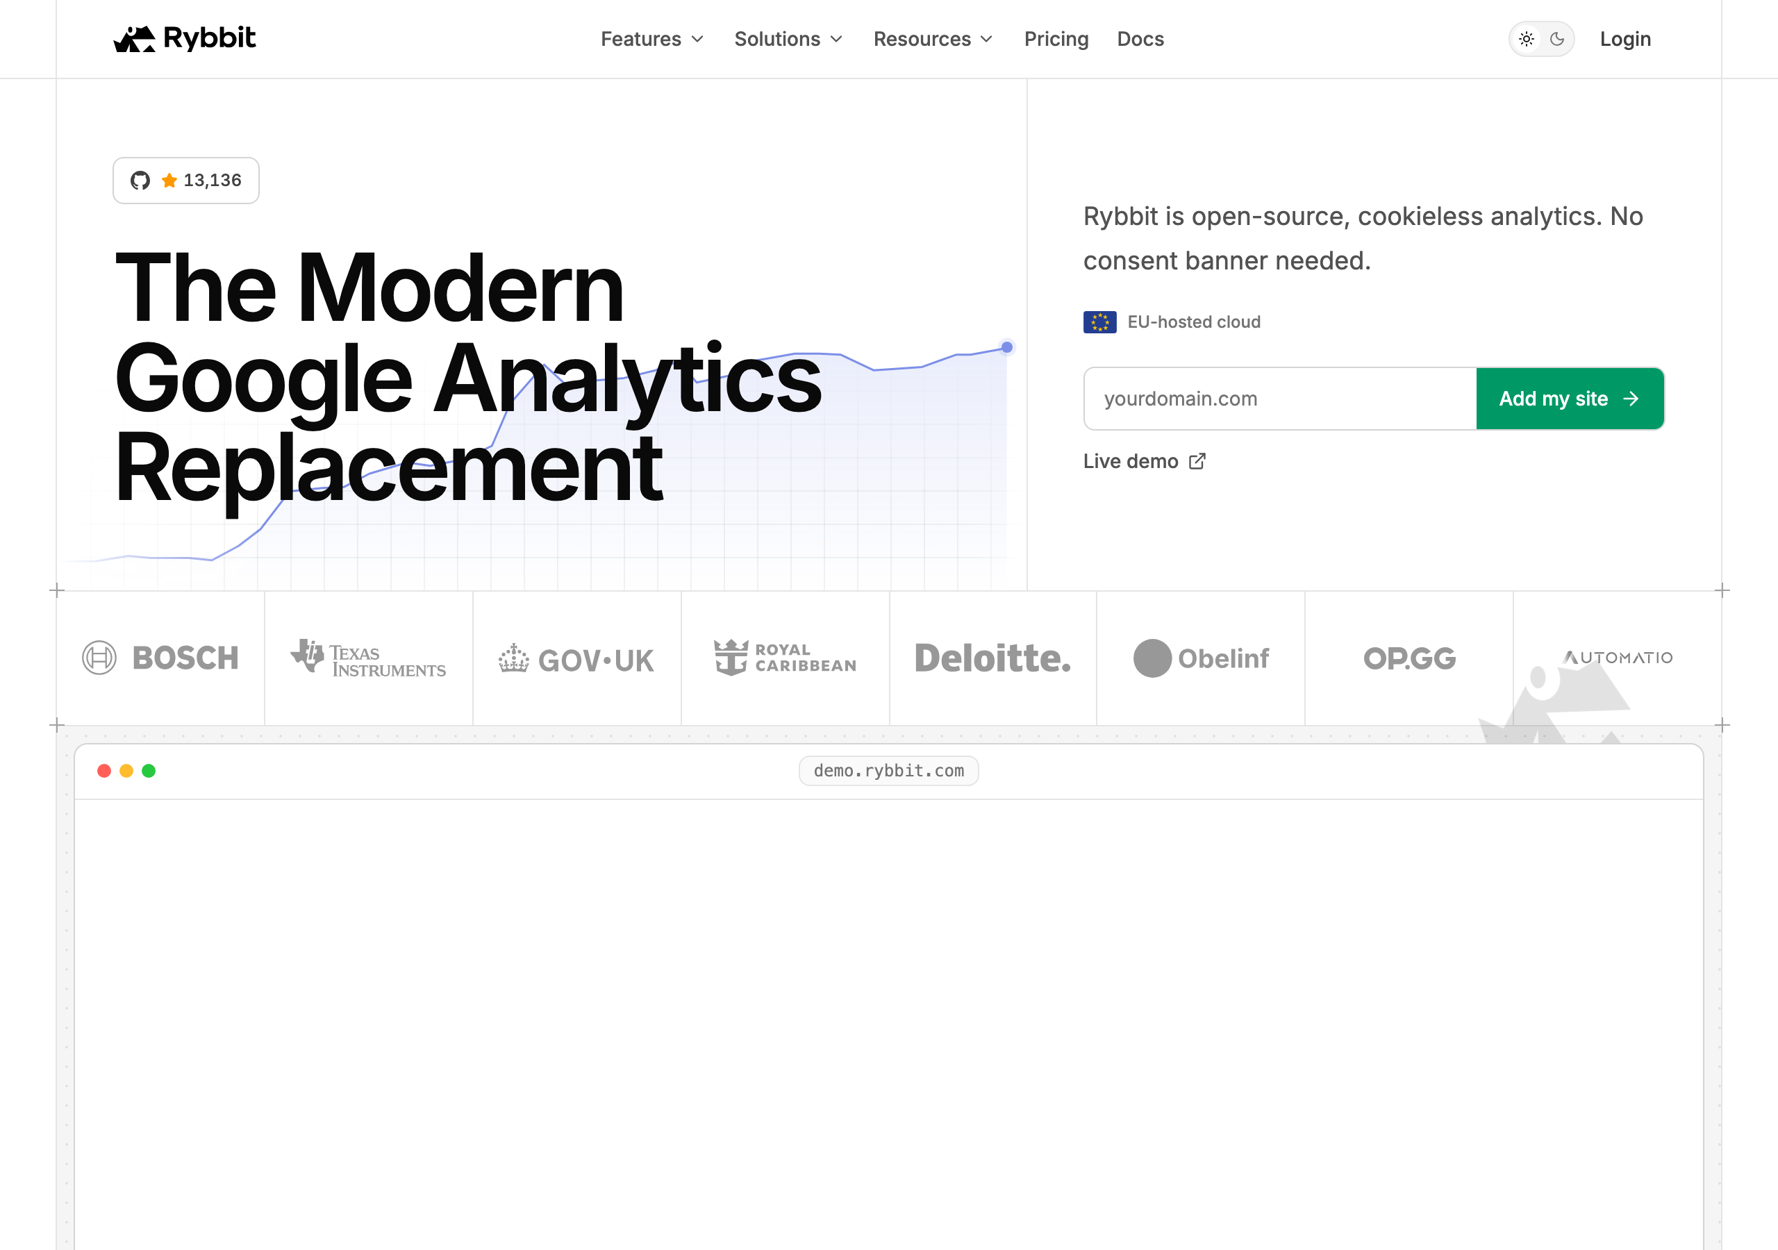Image resolution: width=1778 pixels, height=1250 pixels.
Task: Click the Rybbit logo in the header
Action: 184,39
